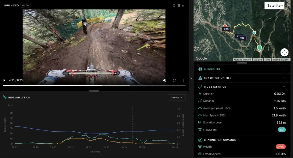Screen dimensions: 293x158
Task: Click the handle below the map
Action: pos(242,63)
